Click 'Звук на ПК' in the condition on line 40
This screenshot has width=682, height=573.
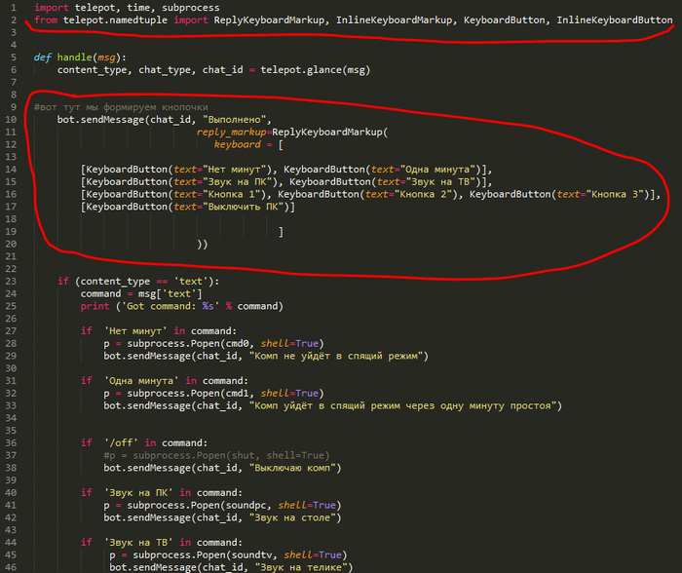138,493
